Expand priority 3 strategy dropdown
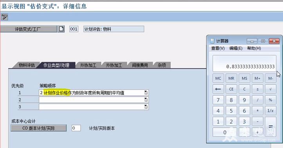This screenshot has width=283, height=148. 146,106
